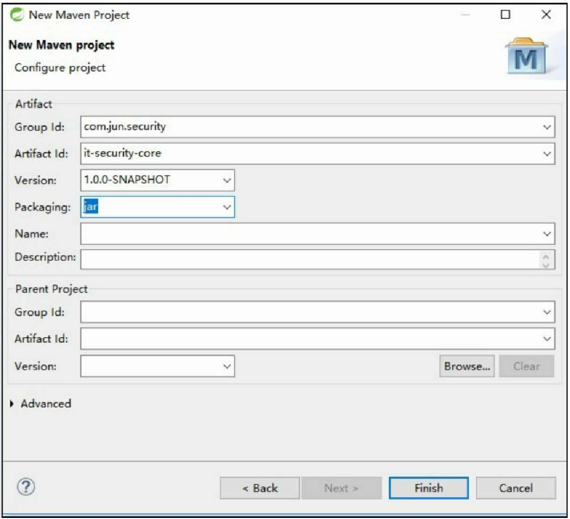
Task: Click the Browse... button
Action: pyautogui.click(x=467, y=366)
